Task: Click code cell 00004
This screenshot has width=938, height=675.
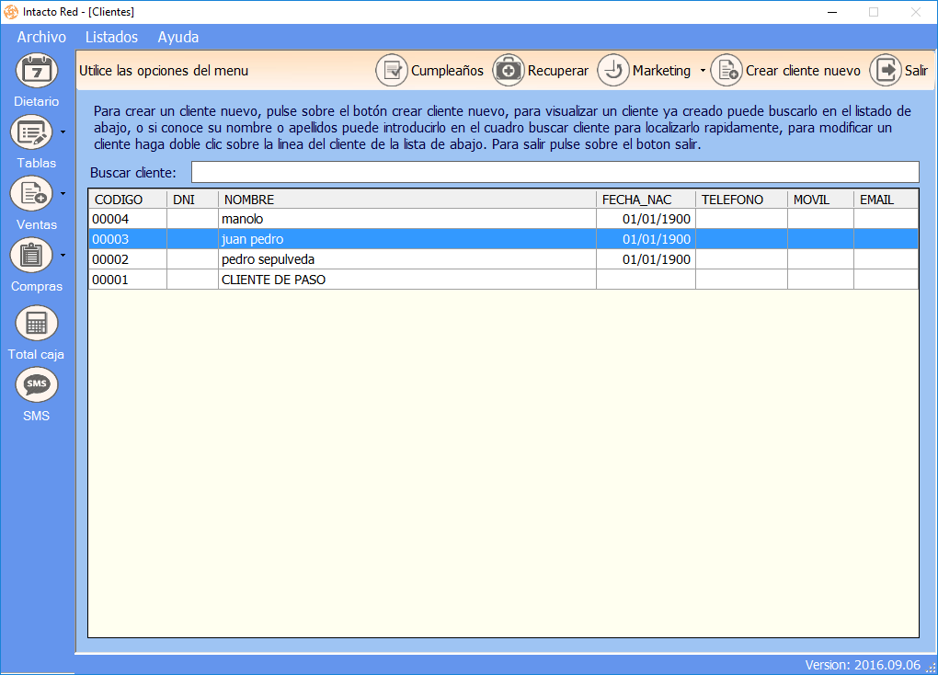Action: coord(128,219)
